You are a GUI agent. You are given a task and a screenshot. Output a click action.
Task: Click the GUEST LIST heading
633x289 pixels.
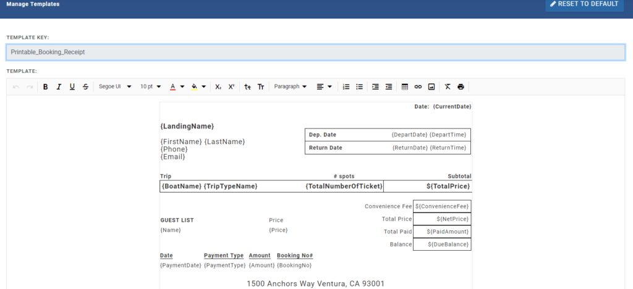[177, 220]
